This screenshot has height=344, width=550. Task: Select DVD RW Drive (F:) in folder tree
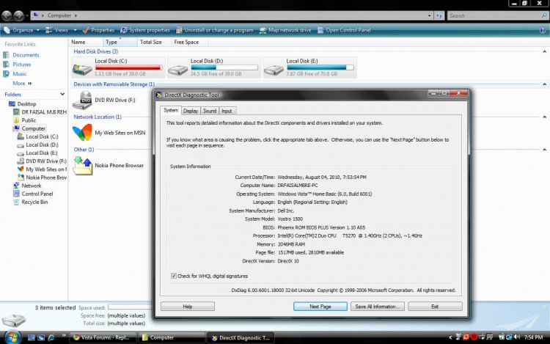tap(46, 161)
